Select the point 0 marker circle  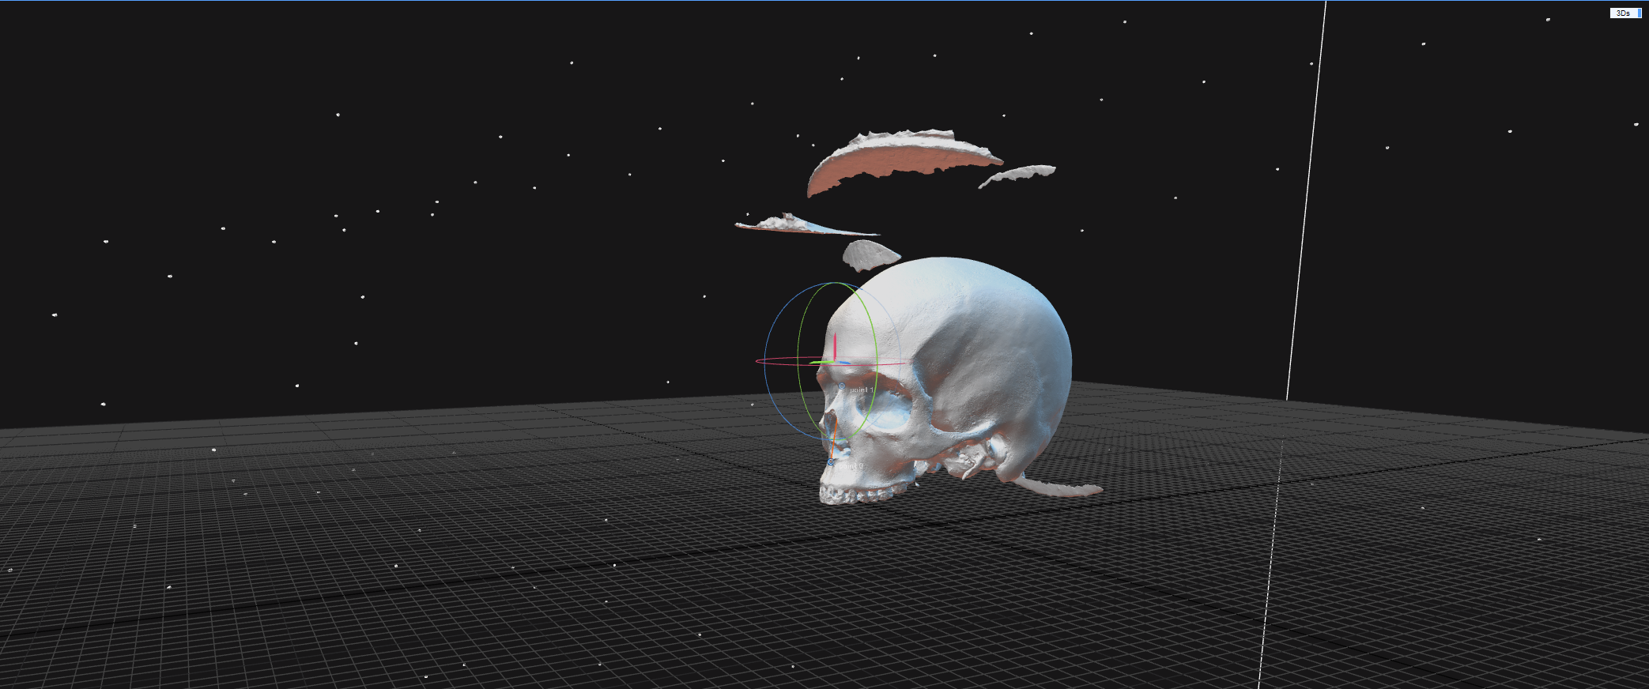[x=831, y=462]
